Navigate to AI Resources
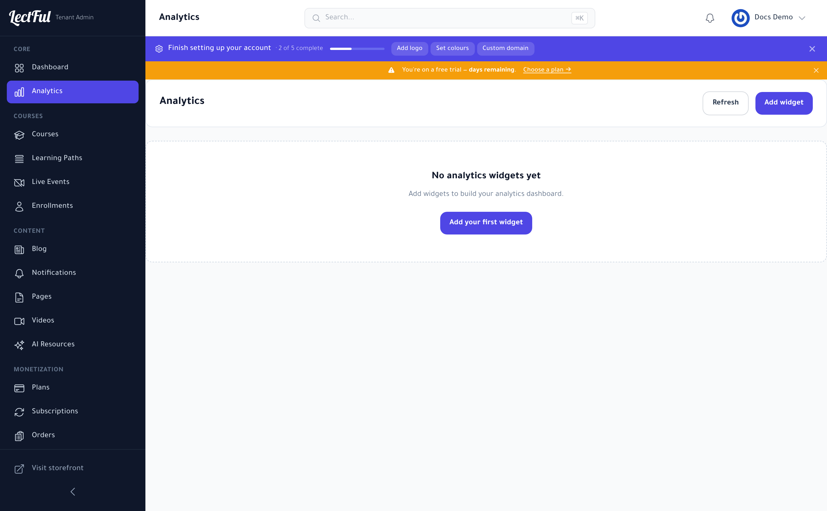 tap(73, 345)
